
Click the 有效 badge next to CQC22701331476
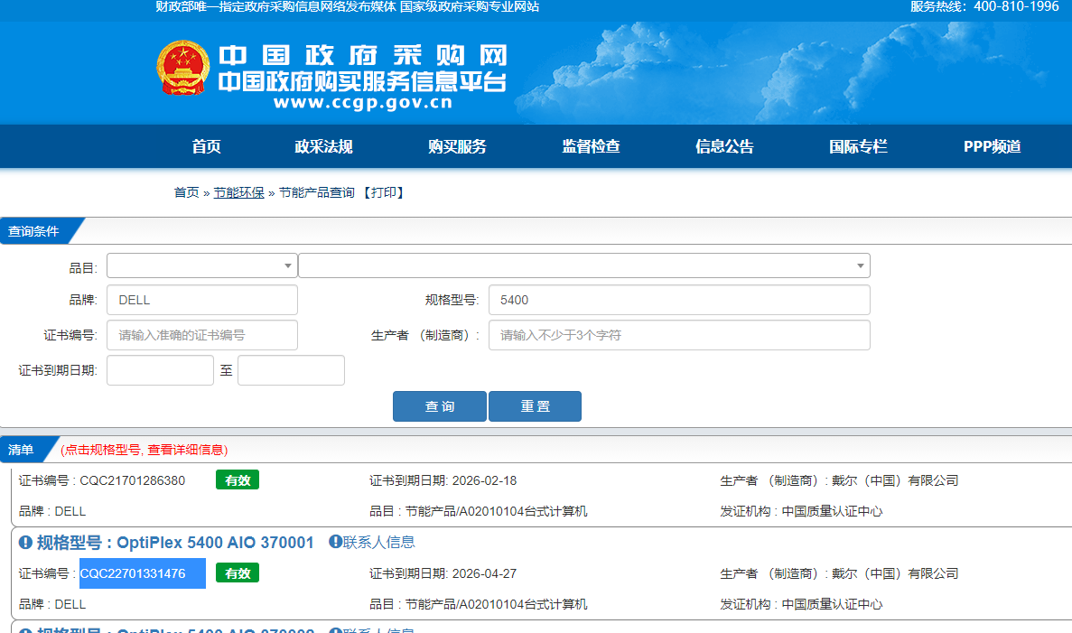(238, 572)
